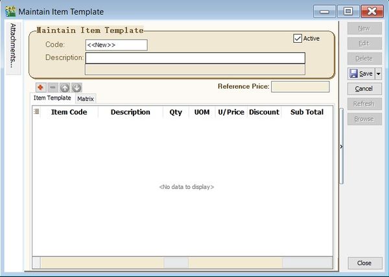
Task: Add a new item row with the plus icon
Action: (40, 87)
